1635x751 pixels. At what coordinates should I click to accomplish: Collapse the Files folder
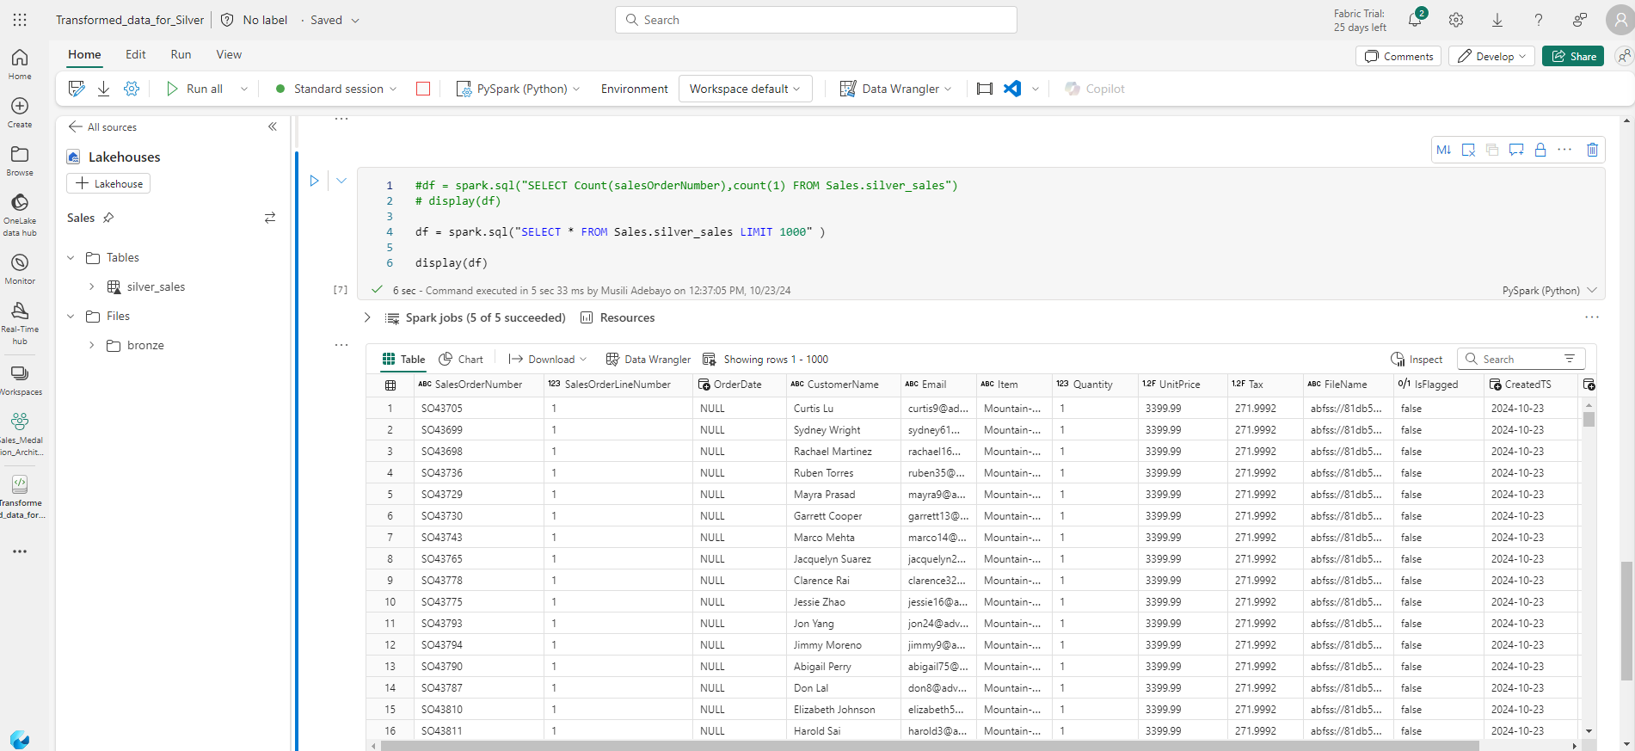coord(71,316)
